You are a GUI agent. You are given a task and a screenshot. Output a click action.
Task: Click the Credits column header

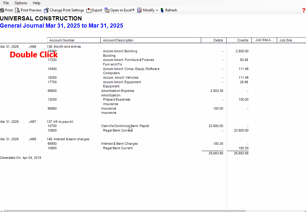tap(239, 40)
